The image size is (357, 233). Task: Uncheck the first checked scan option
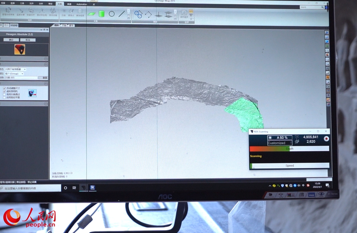4,88
